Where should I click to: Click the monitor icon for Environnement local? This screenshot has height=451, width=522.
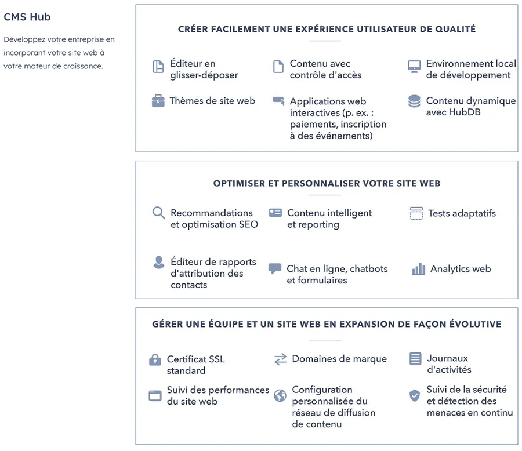414,66
